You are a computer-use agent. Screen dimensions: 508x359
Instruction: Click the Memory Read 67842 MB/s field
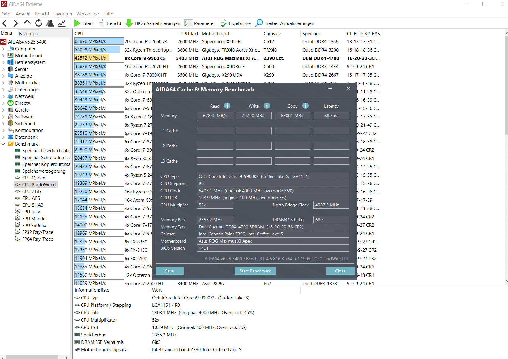pos(215,116)
